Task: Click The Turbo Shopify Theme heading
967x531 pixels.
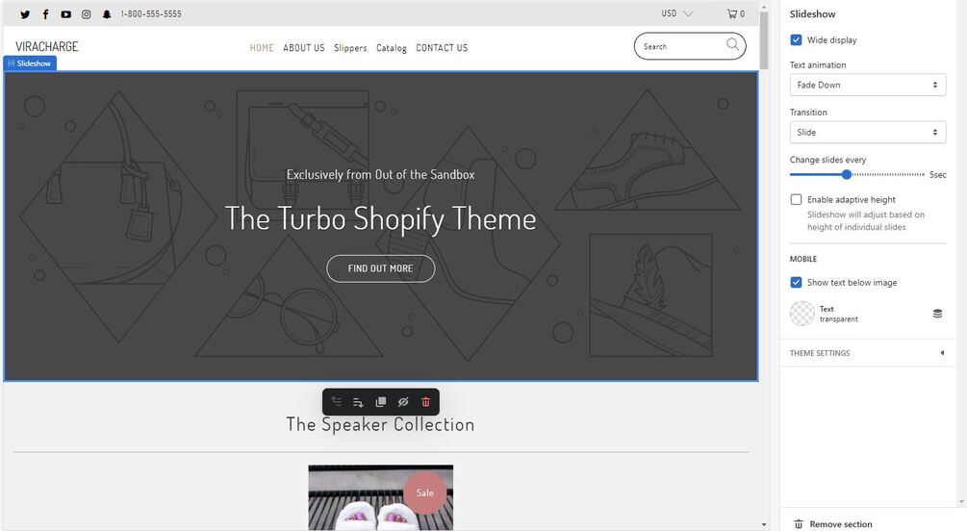Action: point(380,218)
